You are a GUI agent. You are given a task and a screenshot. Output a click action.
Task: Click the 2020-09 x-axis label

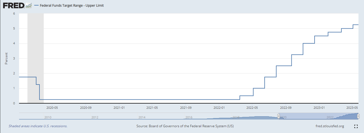tap(86, 108)
